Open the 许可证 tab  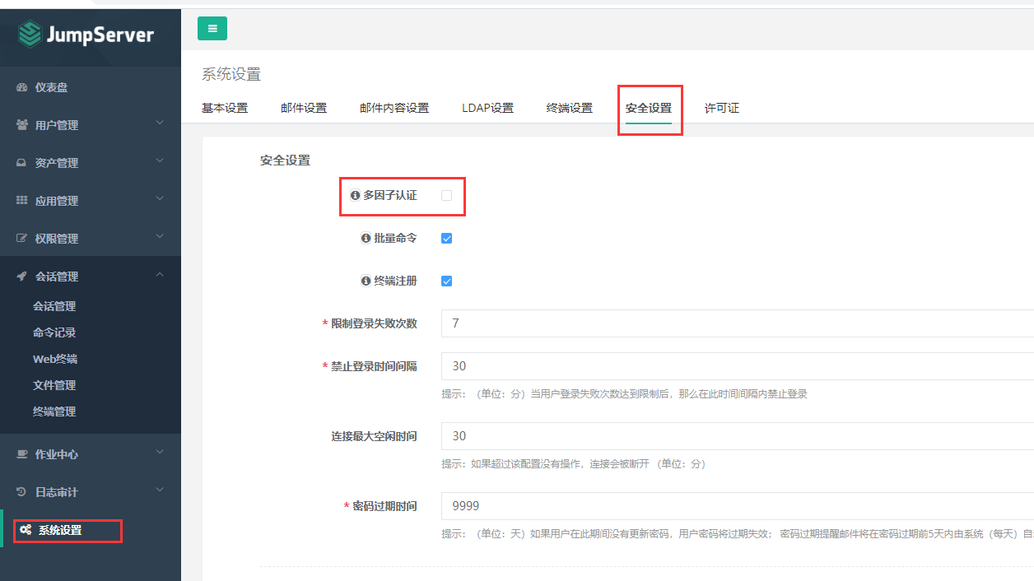point(721,107)
